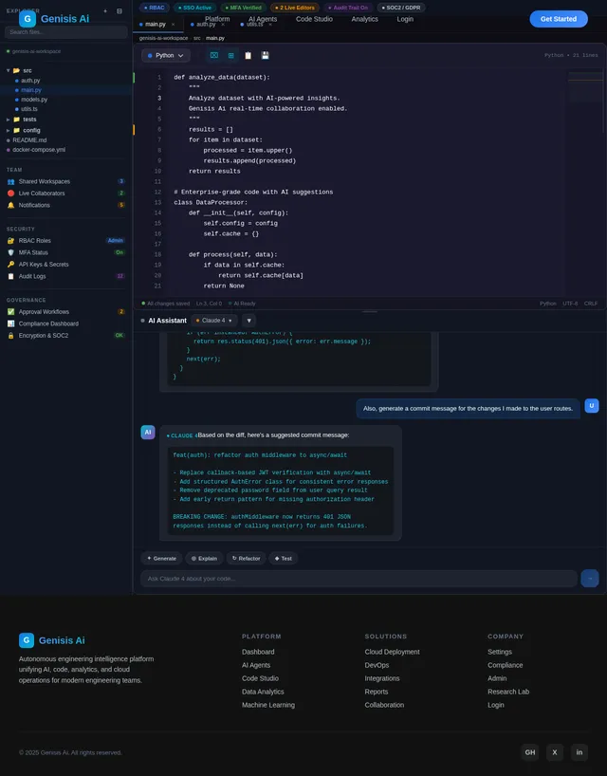Click the new file plus icon in Explorer
Image resolution: width=607 pixels, height=776 pixels.
point(105,10)
